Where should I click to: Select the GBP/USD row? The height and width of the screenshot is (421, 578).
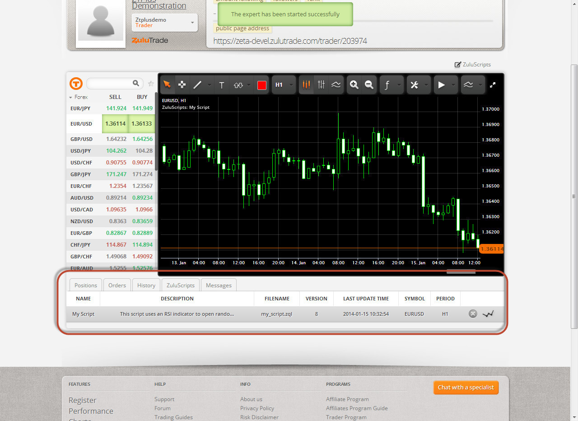(111, 139)
